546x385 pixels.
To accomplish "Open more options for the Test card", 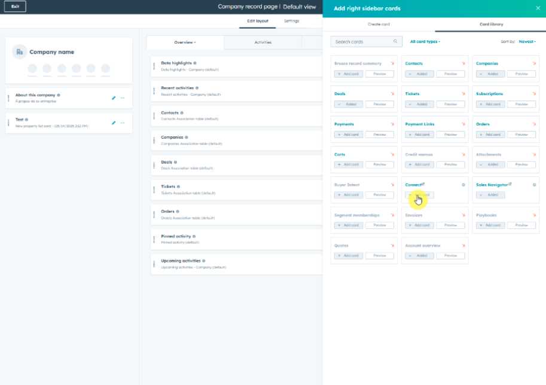I will tap(123, 123).
